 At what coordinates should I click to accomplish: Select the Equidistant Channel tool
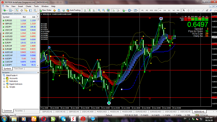coord(207,10)
